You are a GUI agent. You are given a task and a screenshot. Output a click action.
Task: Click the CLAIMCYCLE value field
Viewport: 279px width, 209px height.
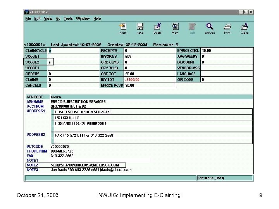coord(73,50)
